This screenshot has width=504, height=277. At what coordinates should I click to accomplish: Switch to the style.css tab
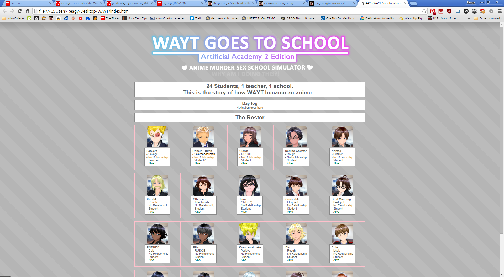point(332,3)
